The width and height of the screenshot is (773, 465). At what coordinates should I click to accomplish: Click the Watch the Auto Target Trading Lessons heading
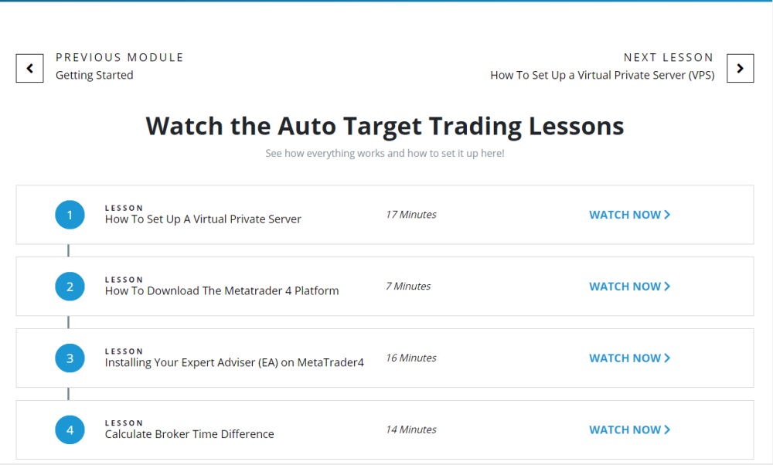(x=385, y=126)
